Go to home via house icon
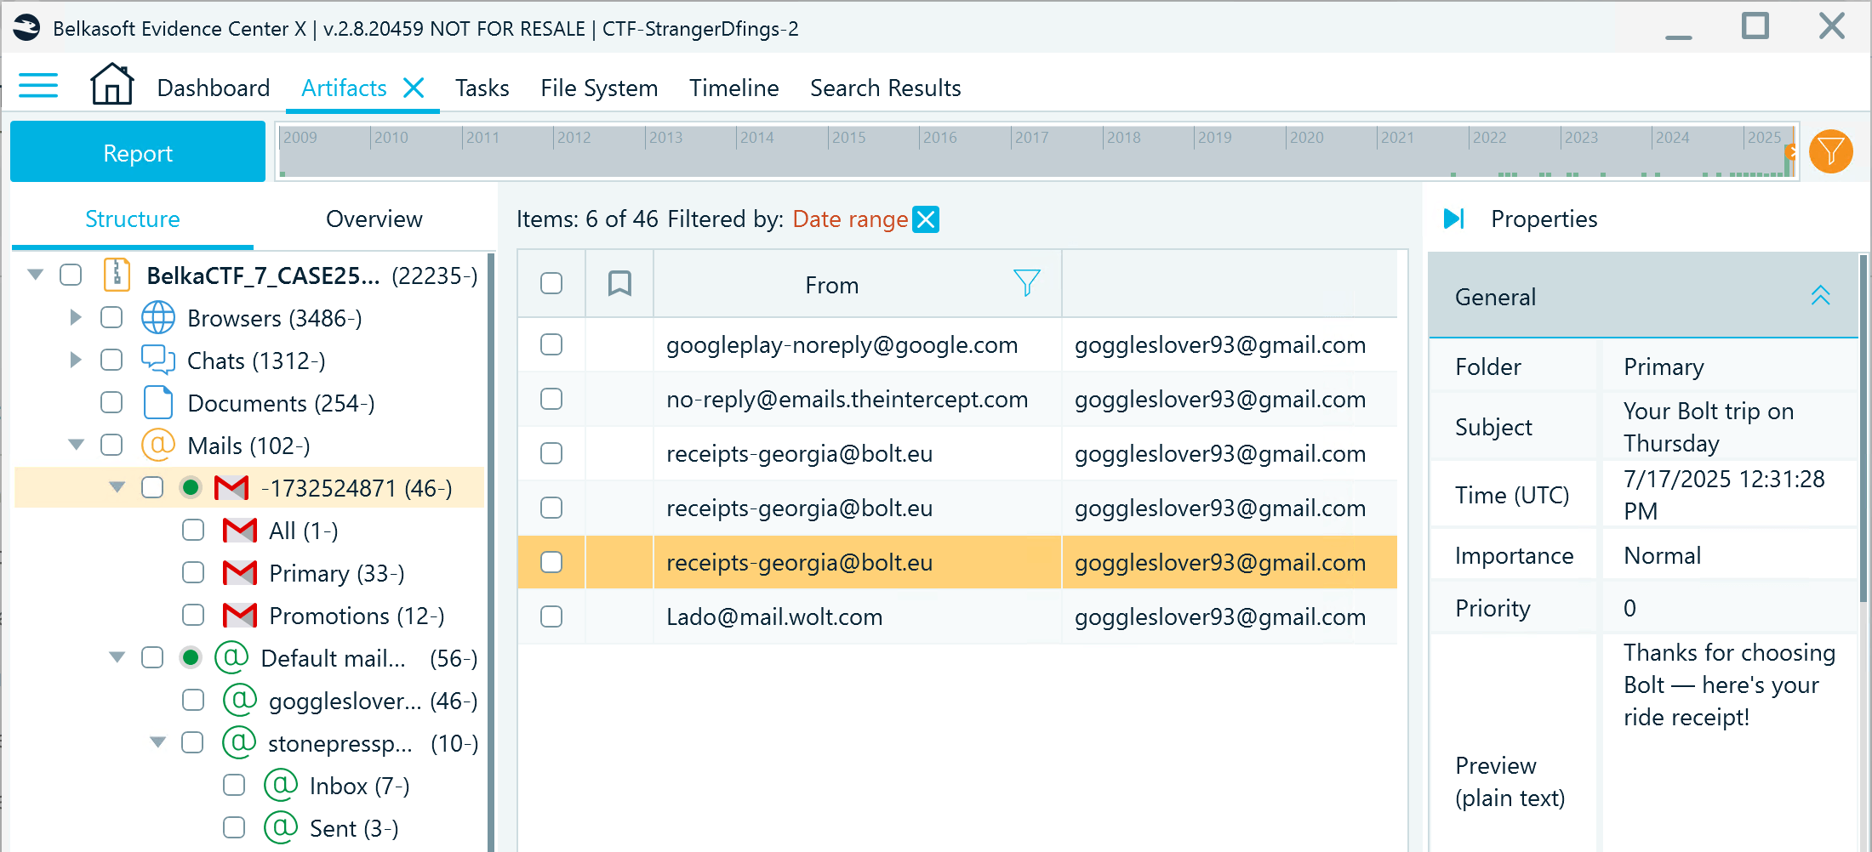Image resolution: width=1872 pixels, height=852 pixels. pos(112,84)
